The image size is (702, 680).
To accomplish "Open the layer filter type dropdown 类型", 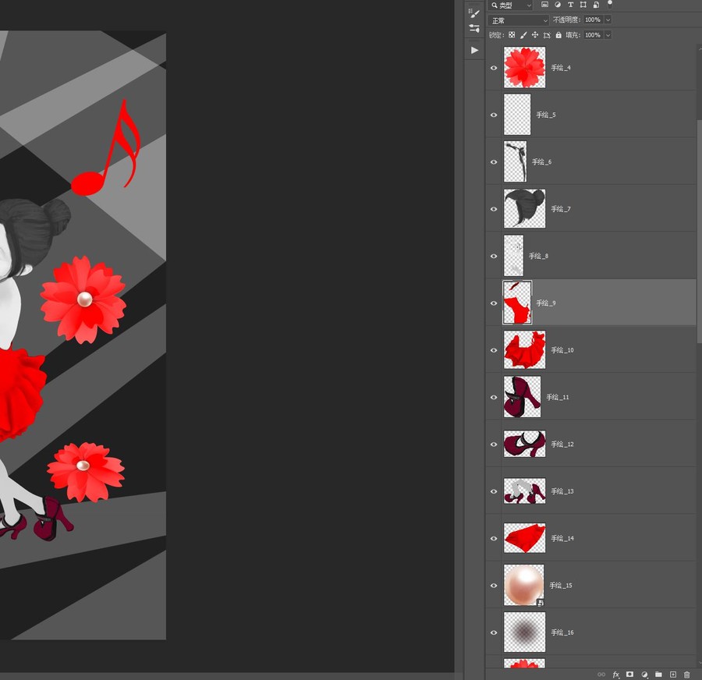I will point(510,5).
